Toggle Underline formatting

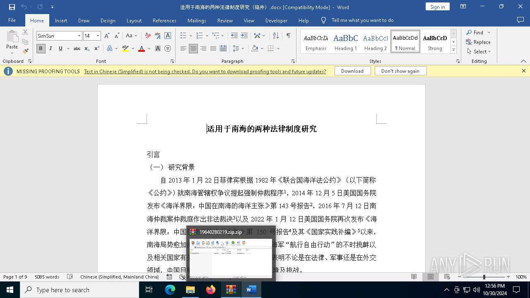(x=60, y=48)
